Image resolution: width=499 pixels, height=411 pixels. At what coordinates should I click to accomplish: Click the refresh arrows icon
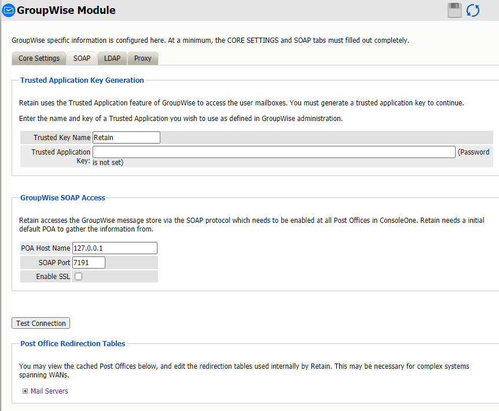tap(473, 10)
